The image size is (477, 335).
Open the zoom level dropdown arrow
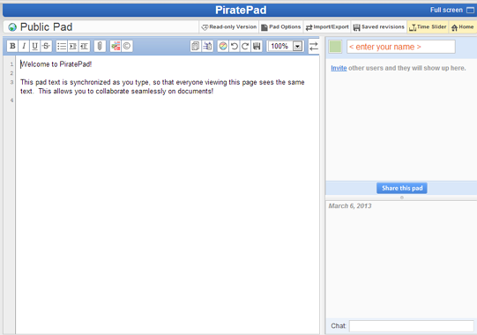pyautogui.click(x=297, y=46)
